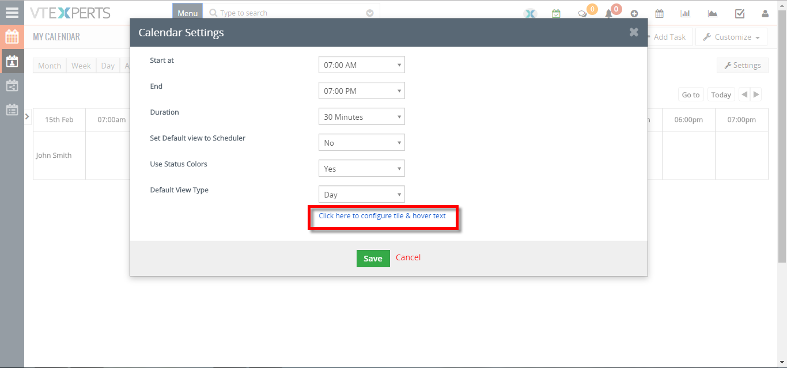
Task: Click the Go to button
Action: pos(690,94)
